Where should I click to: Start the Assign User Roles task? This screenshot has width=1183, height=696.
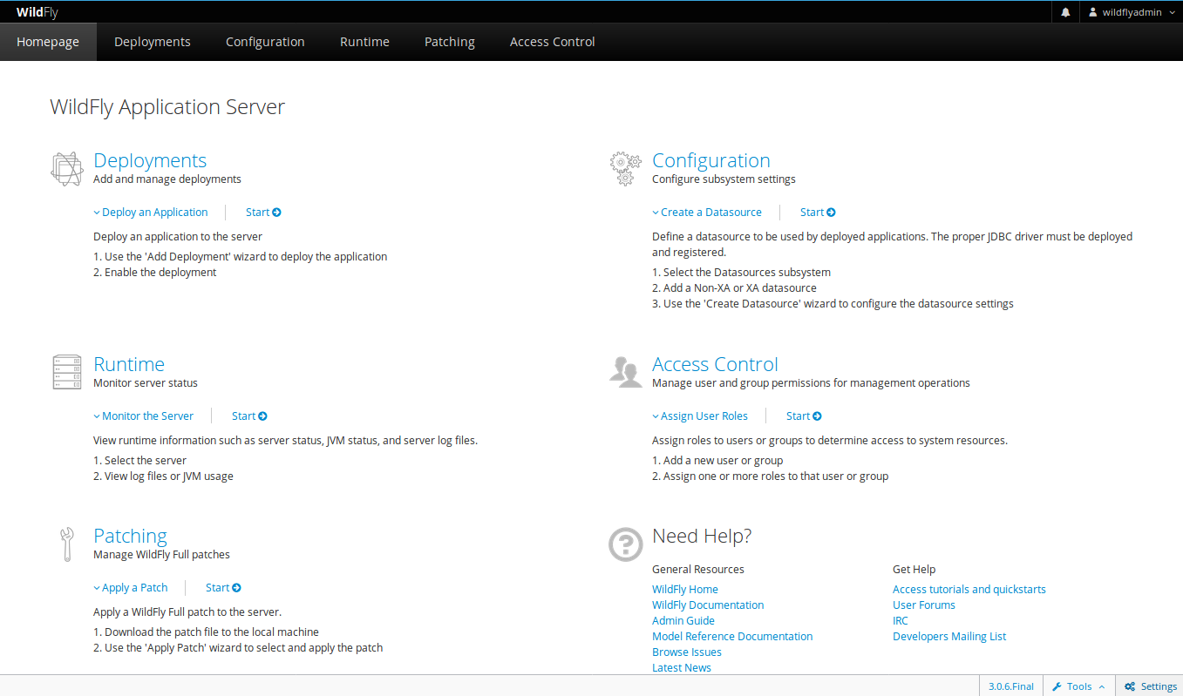coord(804,416)
